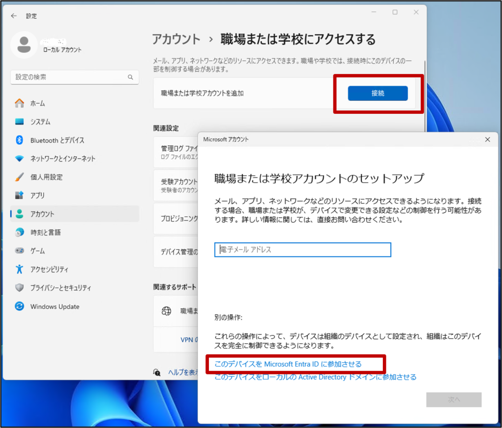Open ネットワークとインターネット settings
Image resolution: width=502 pixels, height=428 pixels.
[x=75, y=159]
